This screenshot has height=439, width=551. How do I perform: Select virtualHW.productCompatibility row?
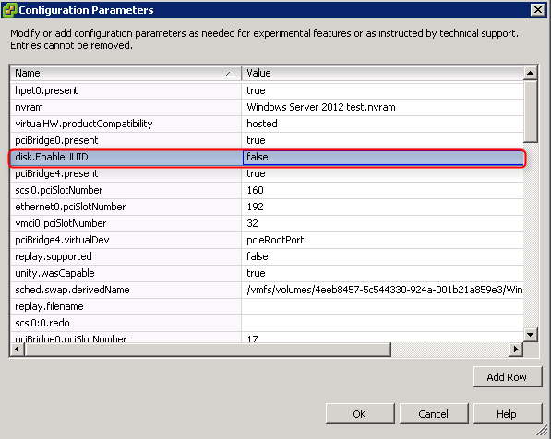126,124
